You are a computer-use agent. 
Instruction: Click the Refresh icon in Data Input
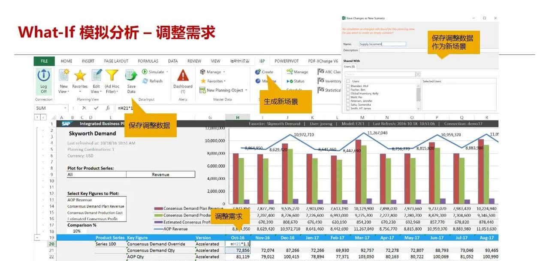pyautogui.click(x=145, y=81)
